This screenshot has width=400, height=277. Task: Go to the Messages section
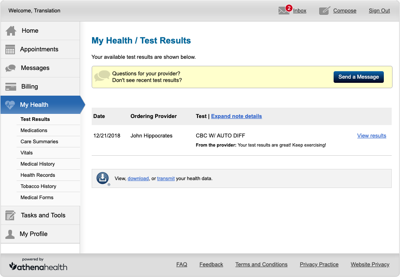40,68
